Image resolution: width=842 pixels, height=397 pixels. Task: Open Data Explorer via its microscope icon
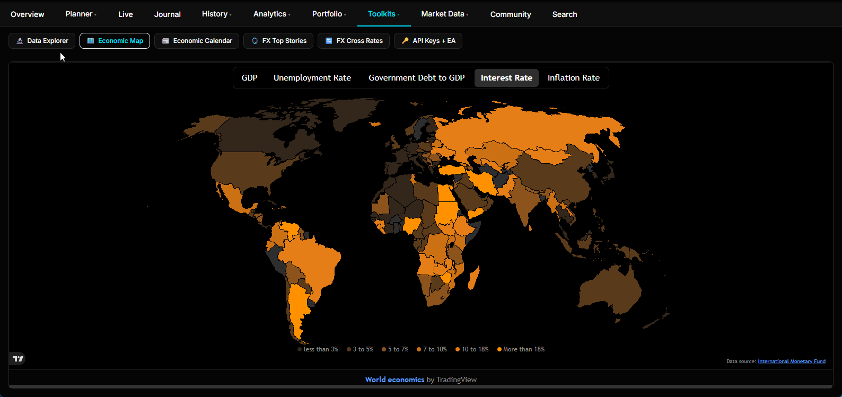pyautogui.click(x=20, y=41)
